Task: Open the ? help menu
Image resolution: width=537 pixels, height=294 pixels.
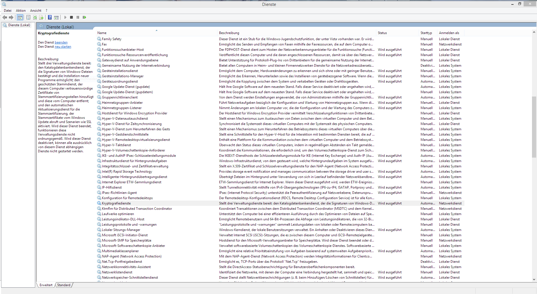Action: [47, 11]
